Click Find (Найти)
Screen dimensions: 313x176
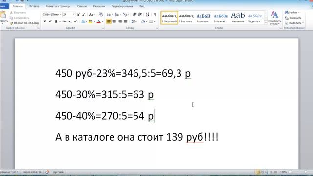[292, 12]
